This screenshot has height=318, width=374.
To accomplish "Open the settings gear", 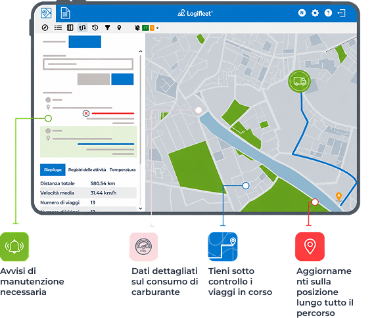I will [315, 13].
